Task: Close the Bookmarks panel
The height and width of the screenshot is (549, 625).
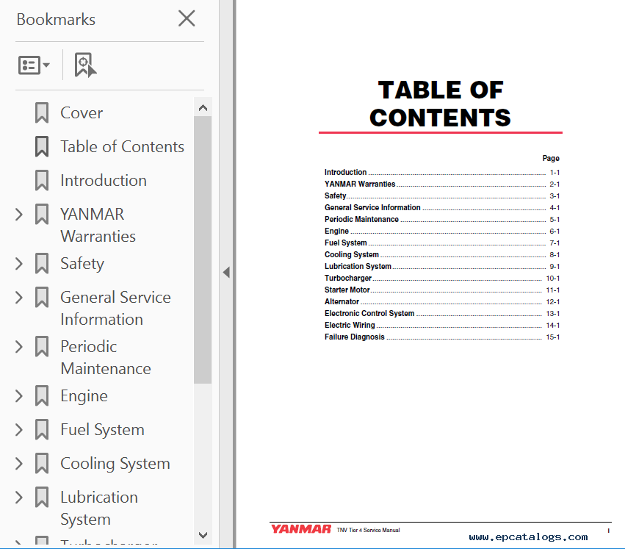Action: tap(187, 19)
